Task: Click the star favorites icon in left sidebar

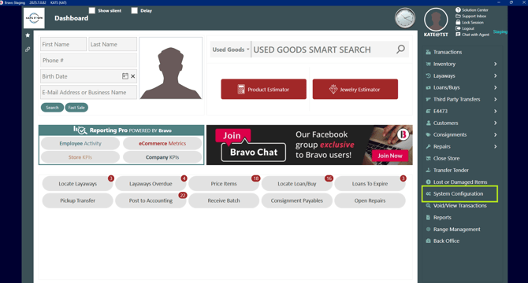Action: point(28,35)
